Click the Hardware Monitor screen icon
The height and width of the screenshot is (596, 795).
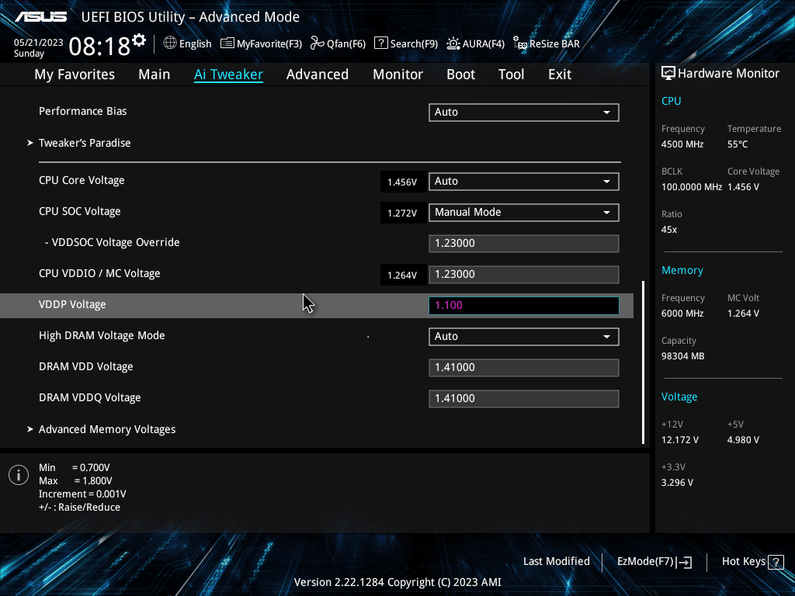pyautogui.click(x=668, y=74)
